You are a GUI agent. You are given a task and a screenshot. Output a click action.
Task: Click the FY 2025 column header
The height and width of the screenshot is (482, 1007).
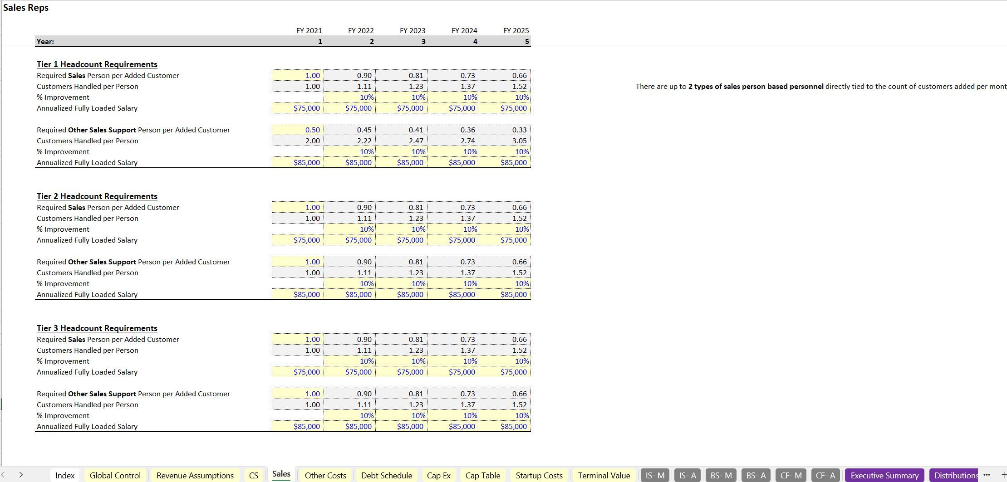[516, 30]
